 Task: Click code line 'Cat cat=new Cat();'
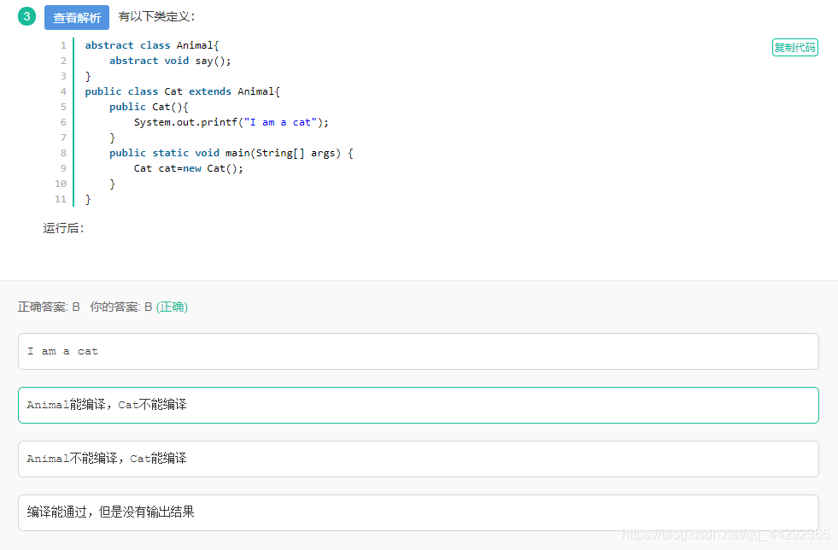pyautogui.click(x=188, y=168)
